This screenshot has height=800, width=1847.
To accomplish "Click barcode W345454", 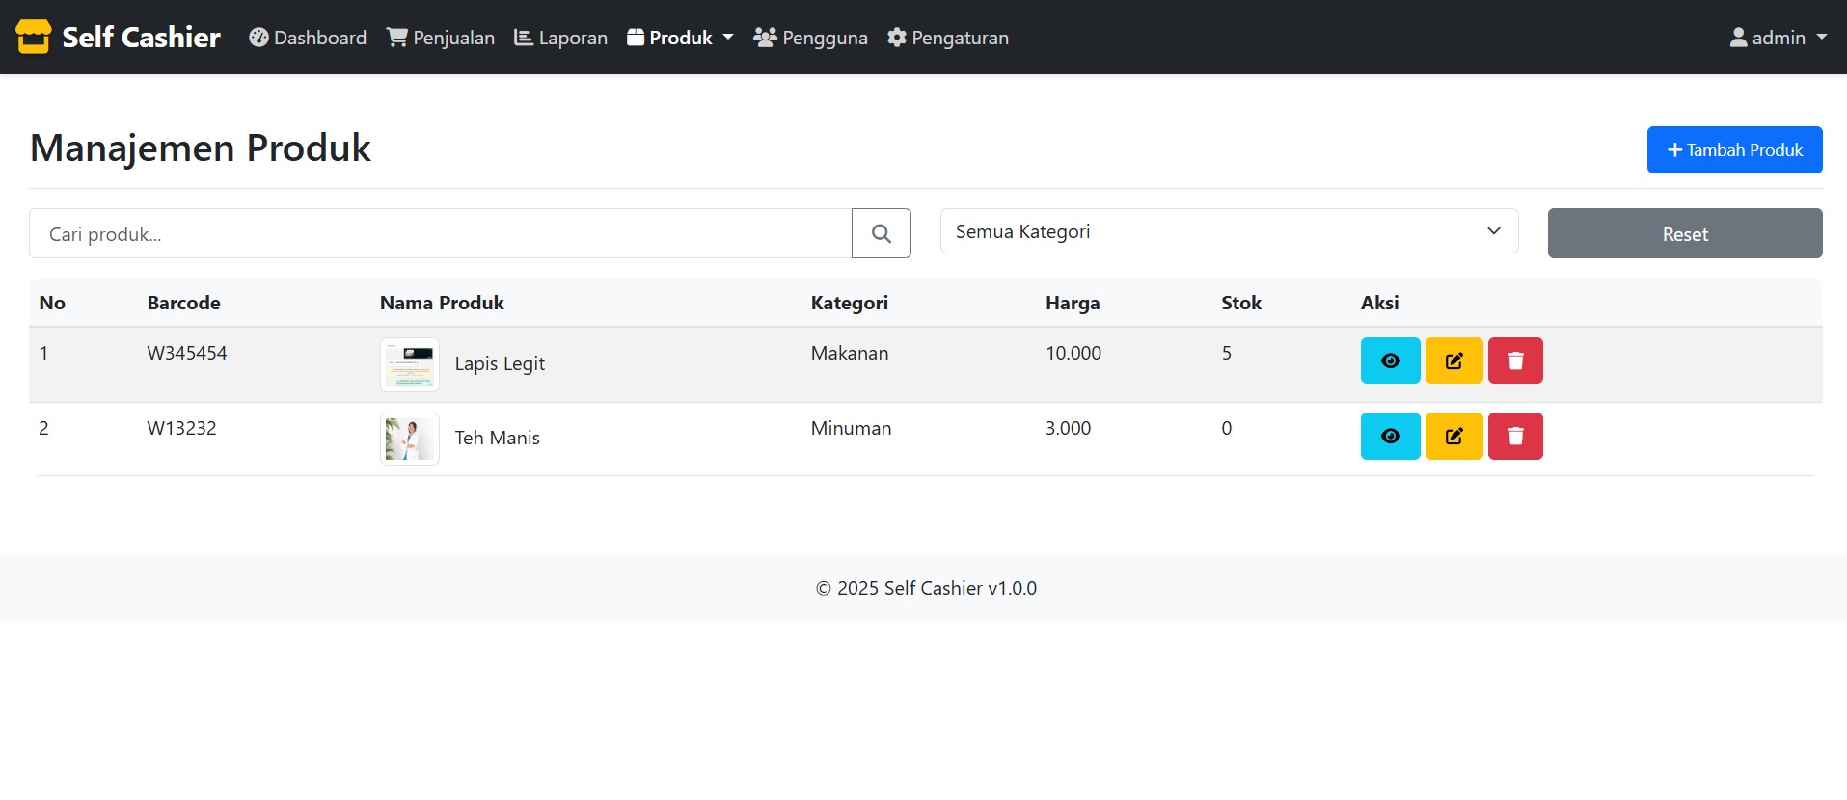I will 187,353.
